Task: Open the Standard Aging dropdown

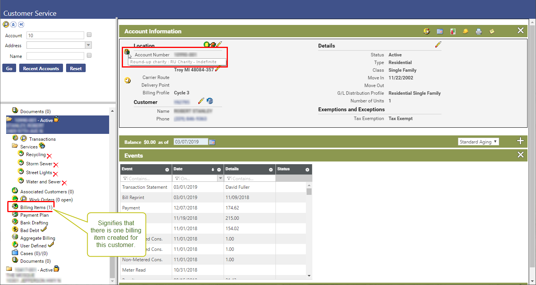Action: 479,142
